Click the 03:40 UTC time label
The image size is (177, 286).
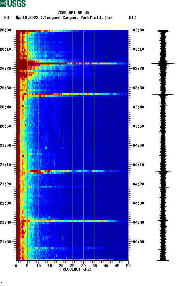pyautogui.click(x=139, y=107)
